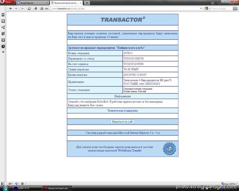Select payment time 20110708 11:40:07

135,75
